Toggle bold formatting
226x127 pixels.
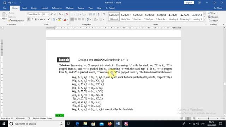[29, 19]
